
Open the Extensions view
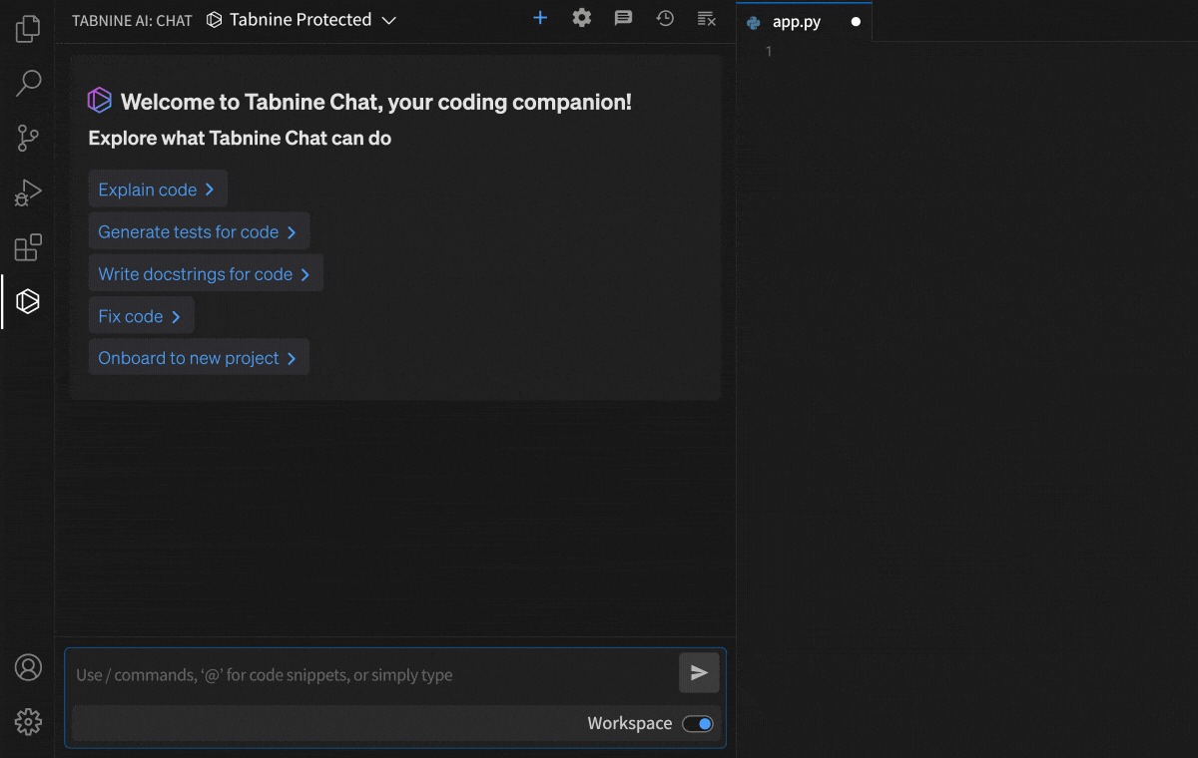[x=28, y=246]
